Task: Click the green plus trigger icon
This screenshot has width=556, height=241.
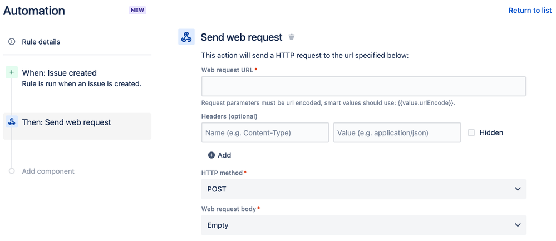Action: click(x=12, y=72)
